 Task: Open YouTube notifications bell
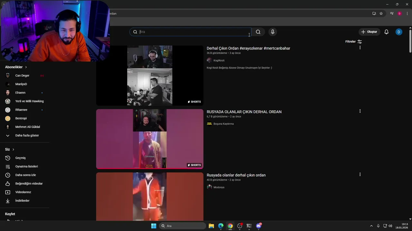[x=387, y=32]
